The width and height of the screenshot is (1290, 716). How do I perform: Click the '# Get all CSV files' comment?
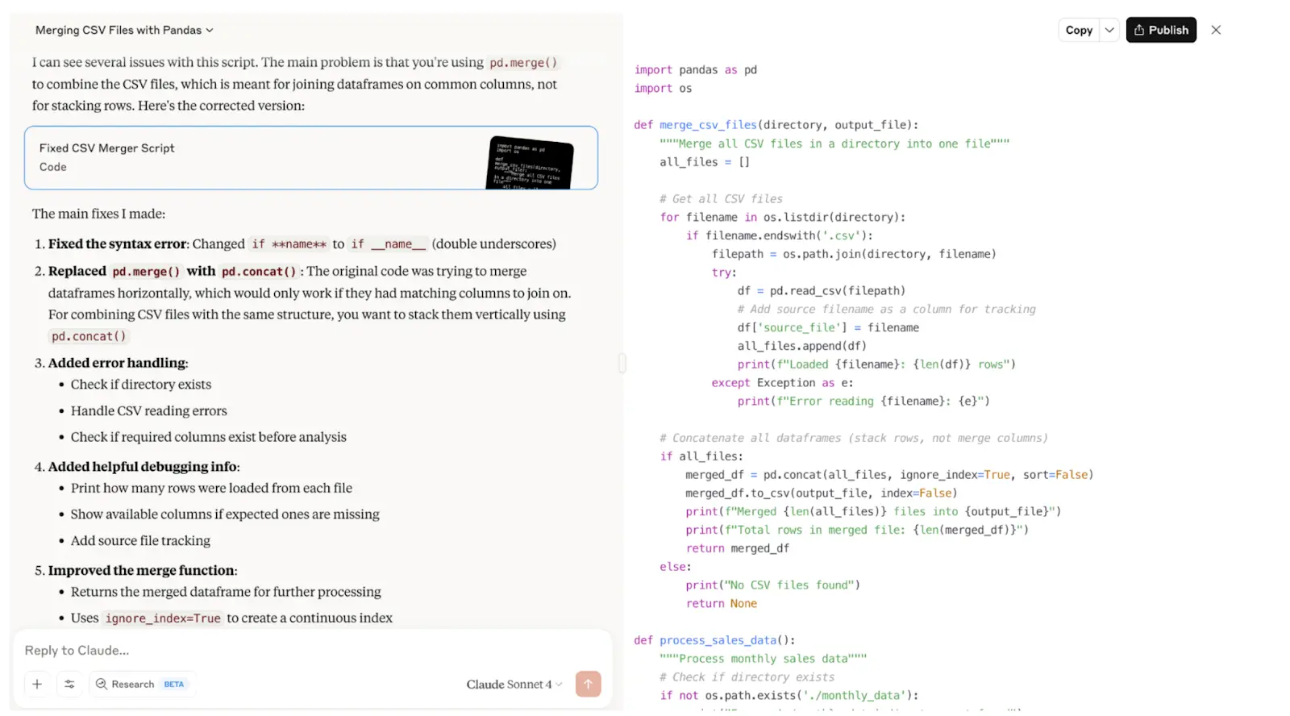(721, 198)
